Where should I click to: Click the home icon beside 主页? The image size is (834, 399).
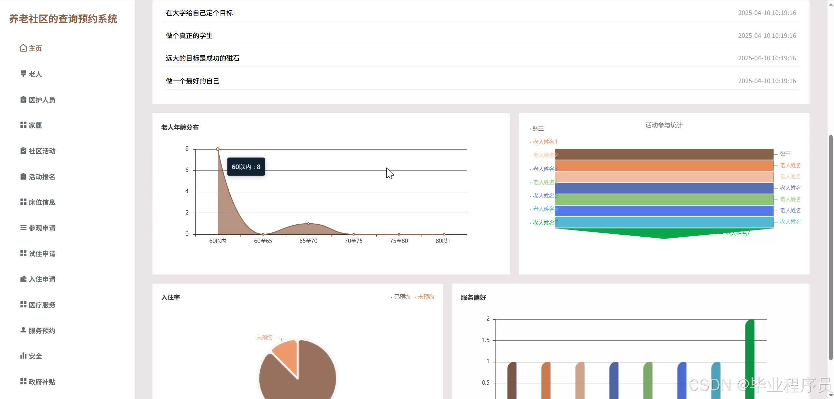pyautogui.click(x=23, y=48)
